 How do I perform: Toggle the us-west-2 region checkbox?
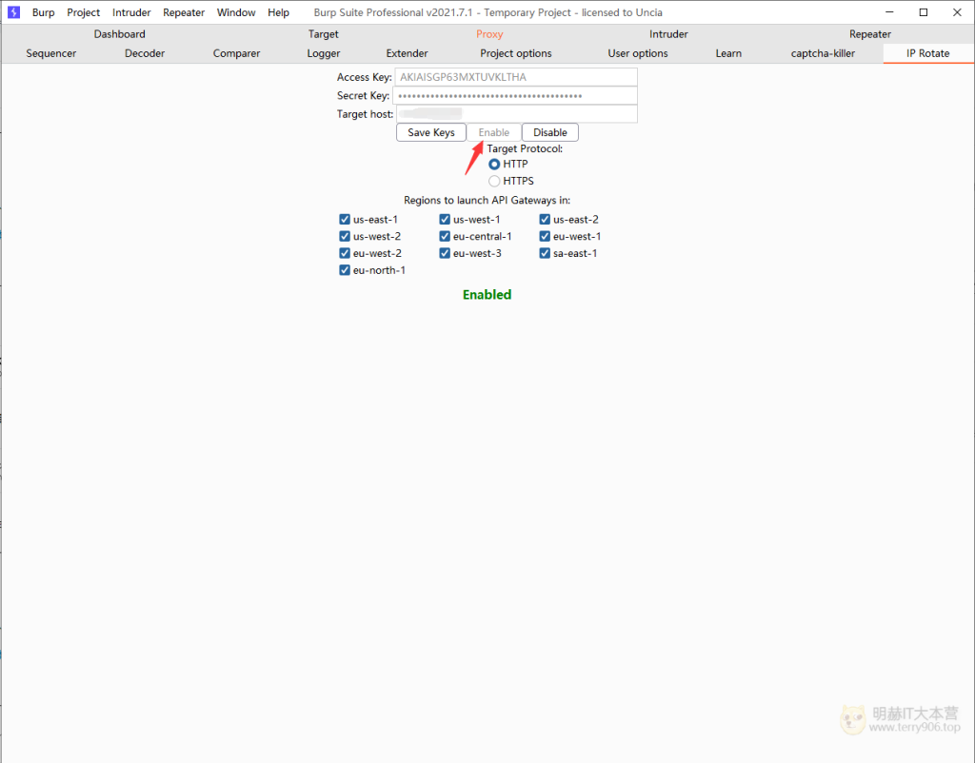pos(345,236)
